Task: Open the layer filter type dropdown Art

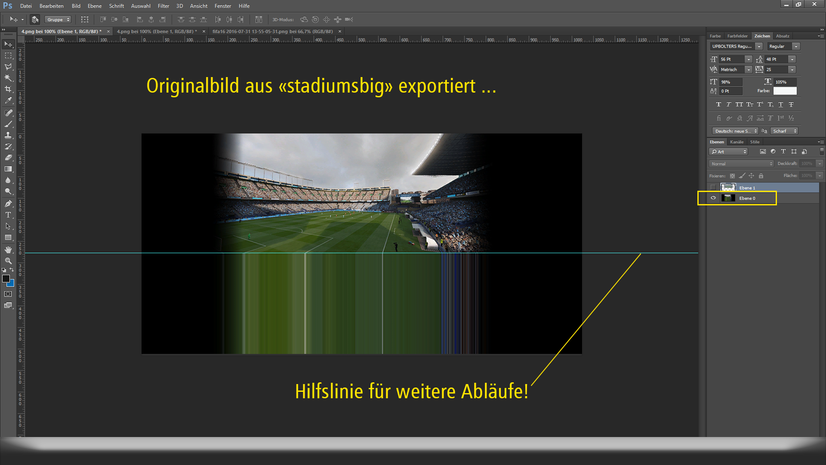Action: [728, 152]
